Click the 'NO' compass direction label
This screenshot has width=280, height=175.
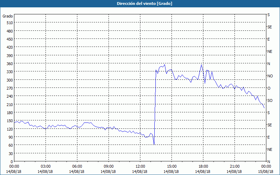pyautogui.click(x=270, y=76)
